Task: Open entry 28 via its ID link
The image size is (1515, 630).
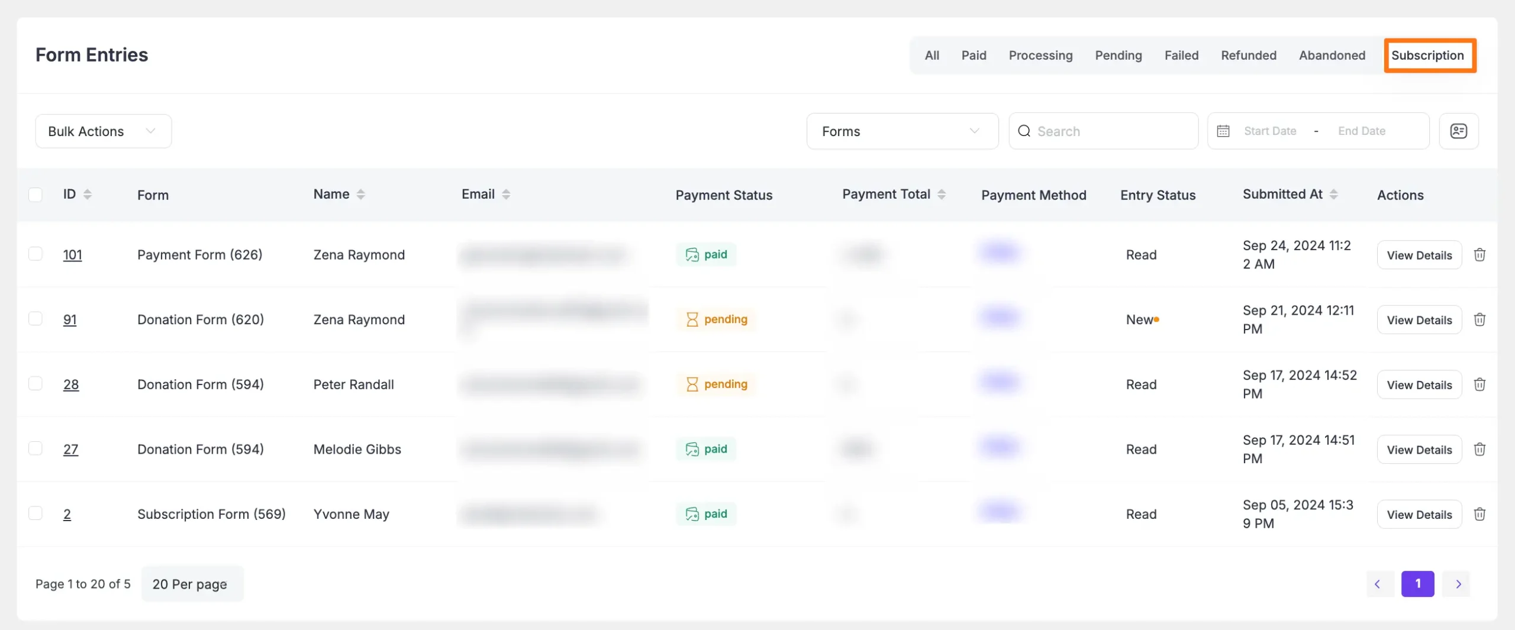Action: (71, 384)
